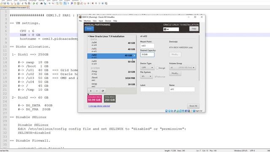The width and height of the screenshot is (270, 152).
Task: Open the Volume Group dropdown
Action: coord(182,68)
